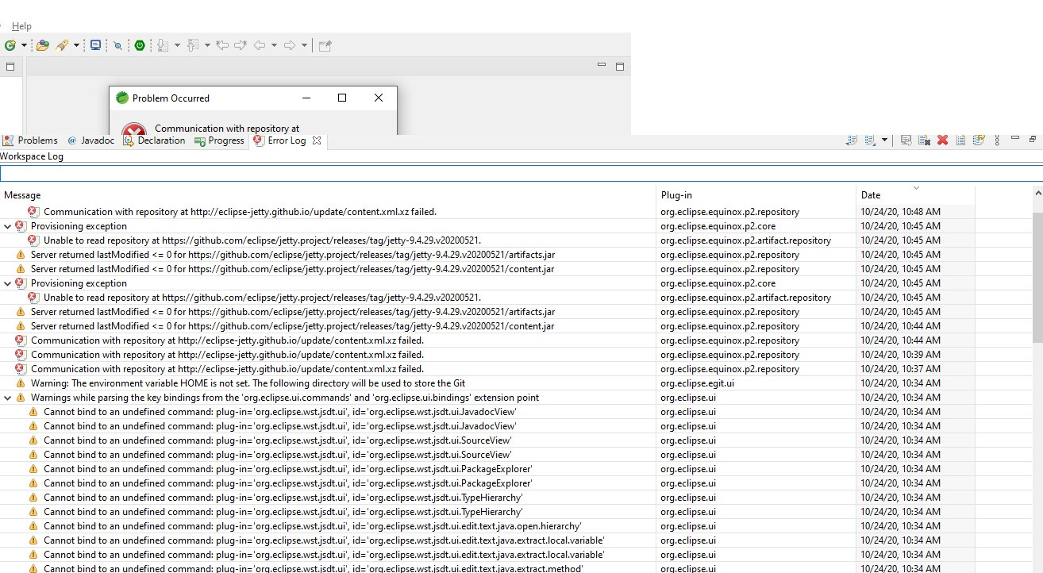The width and height of the screenshot is (1043, 573).
Task: Close the Error Log tab
Action: tap(316, 140)
